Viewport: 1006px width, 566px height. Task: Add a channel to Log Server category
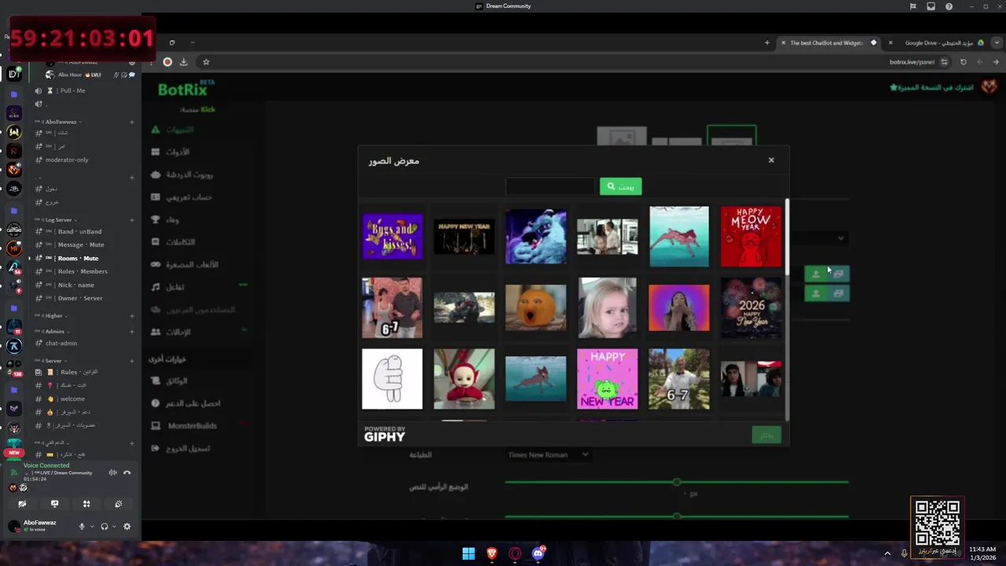[131, 220]
